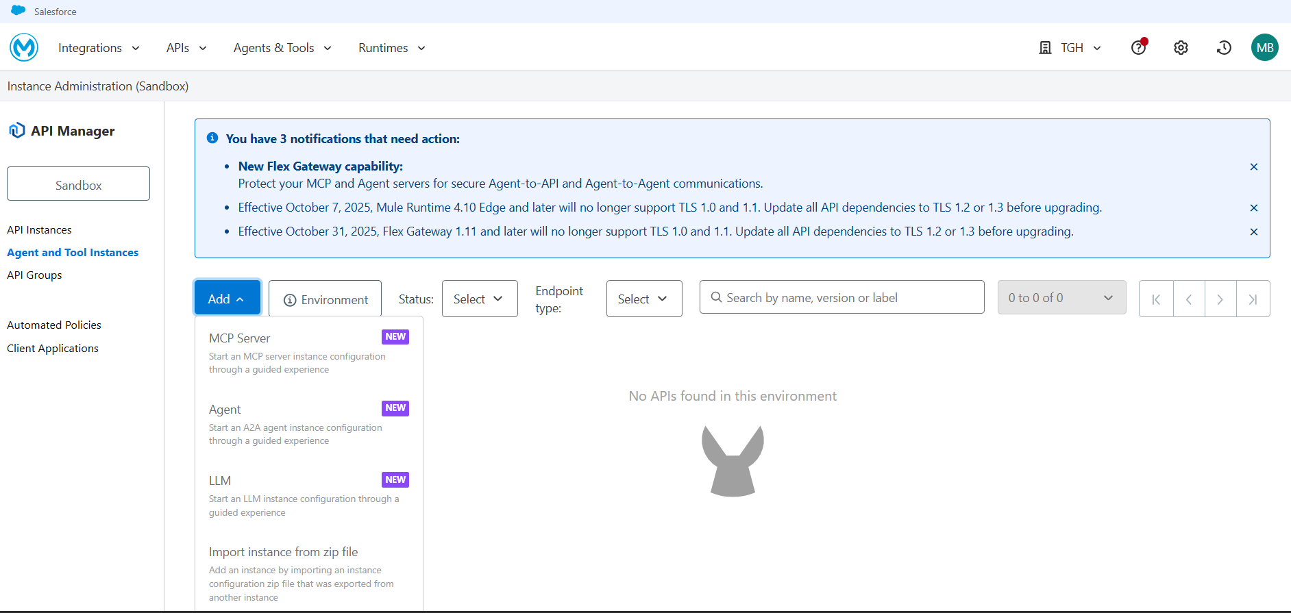Dismiss the October 31 Flex Gateway notification
The width and height of the screenshot is (1291, 613).
(x=1253, y=232)
